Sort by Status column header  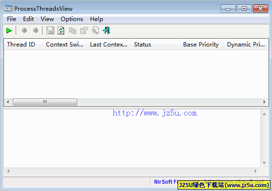coord(155,45)
